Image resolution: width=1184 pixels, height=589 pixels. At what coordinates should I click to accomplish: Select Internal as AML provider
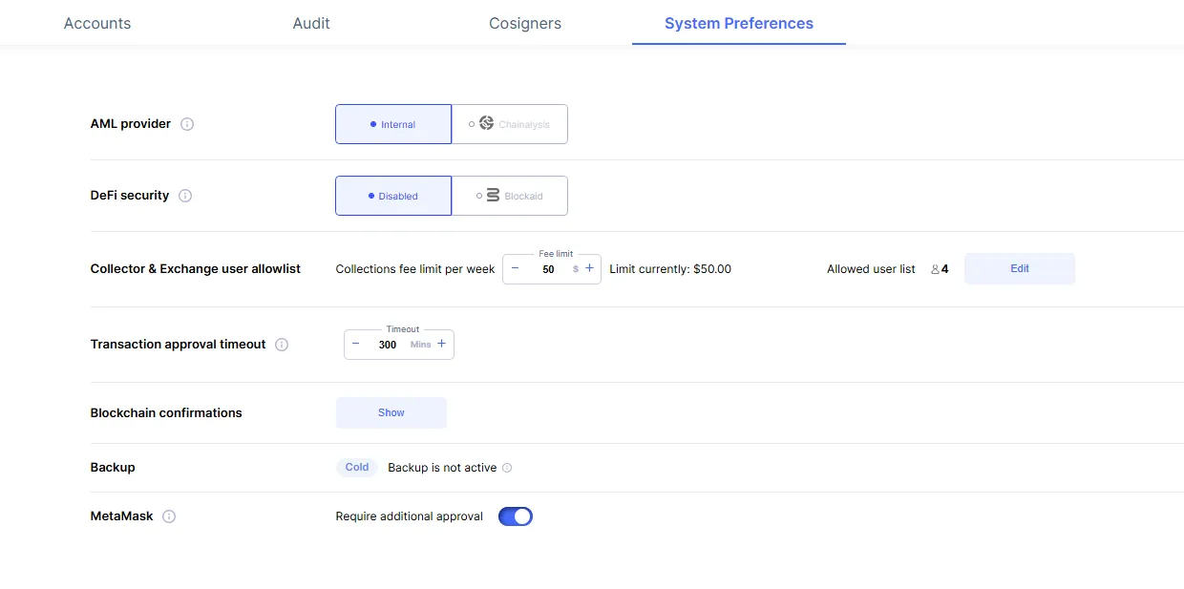(393, 124)
